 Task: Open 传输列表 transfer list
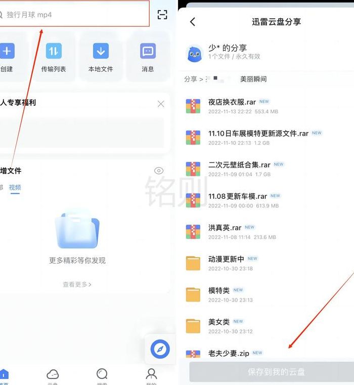(x=54, y=58)
